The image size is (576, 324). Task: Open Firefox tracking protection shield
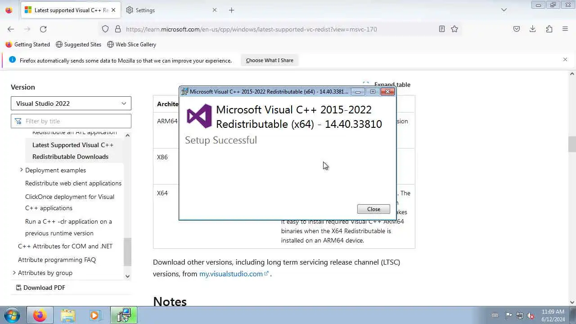pos(105,29)
